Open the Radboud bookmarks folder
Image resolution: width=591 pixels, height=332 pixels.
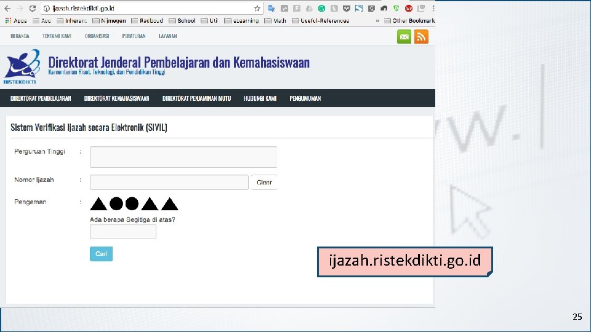pos(147,21)
